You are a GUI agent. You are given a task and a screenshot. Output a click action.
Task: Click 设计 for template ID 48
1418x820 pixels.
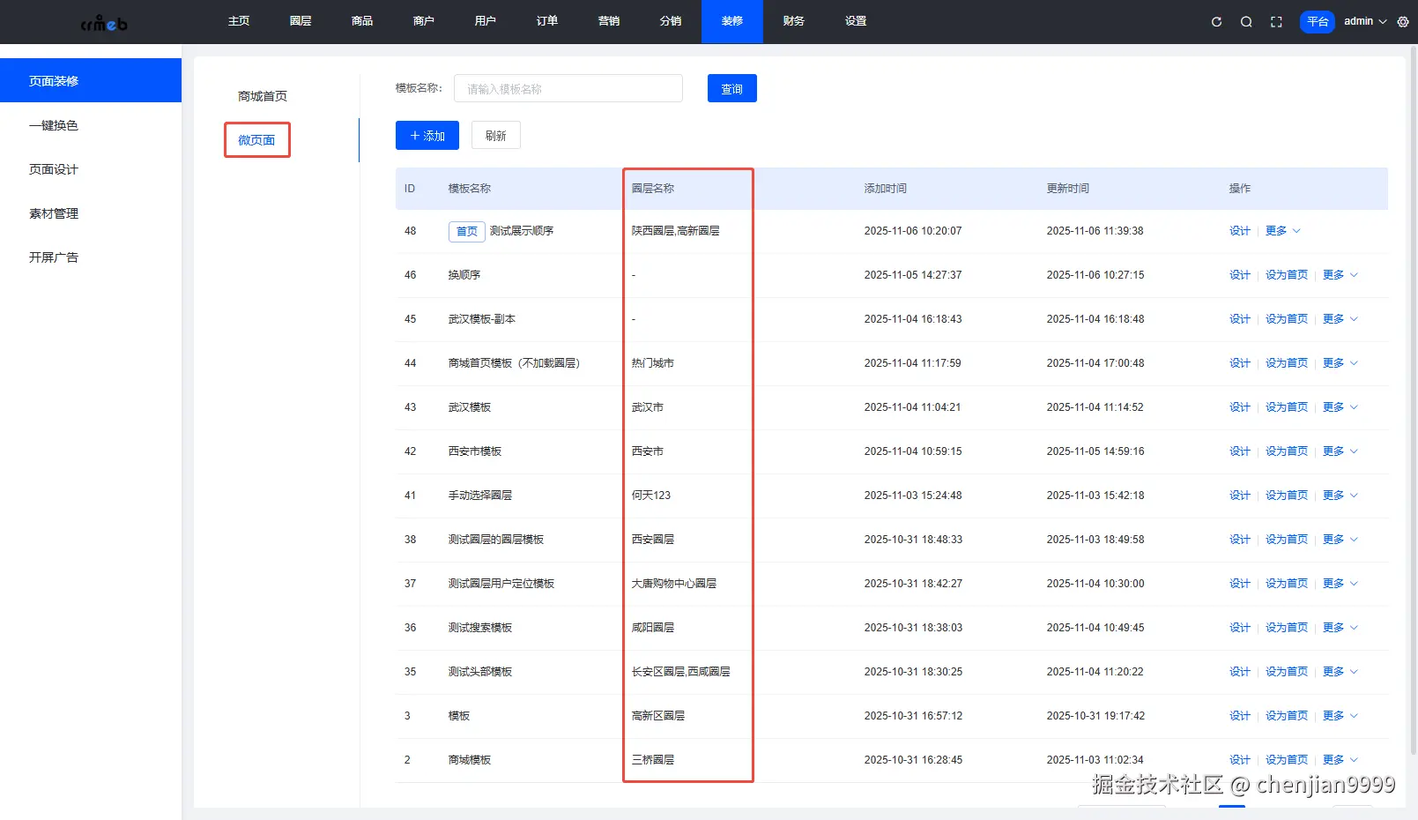(x=1240, y=231)
